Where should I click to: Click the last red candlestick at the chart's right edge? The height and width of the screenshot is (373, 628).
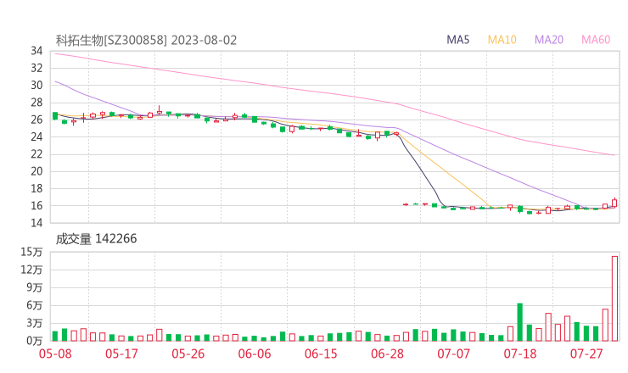pyautogui.click(x=614, y=203)
